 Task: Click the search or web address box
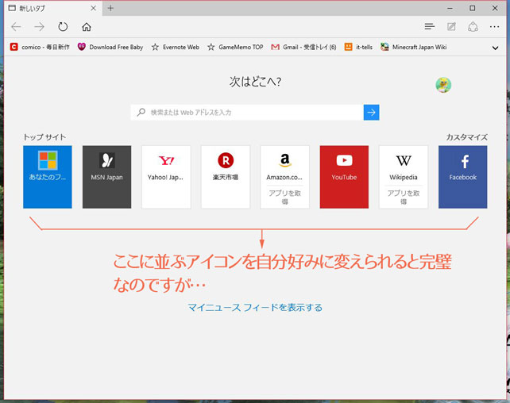point(246,113)
